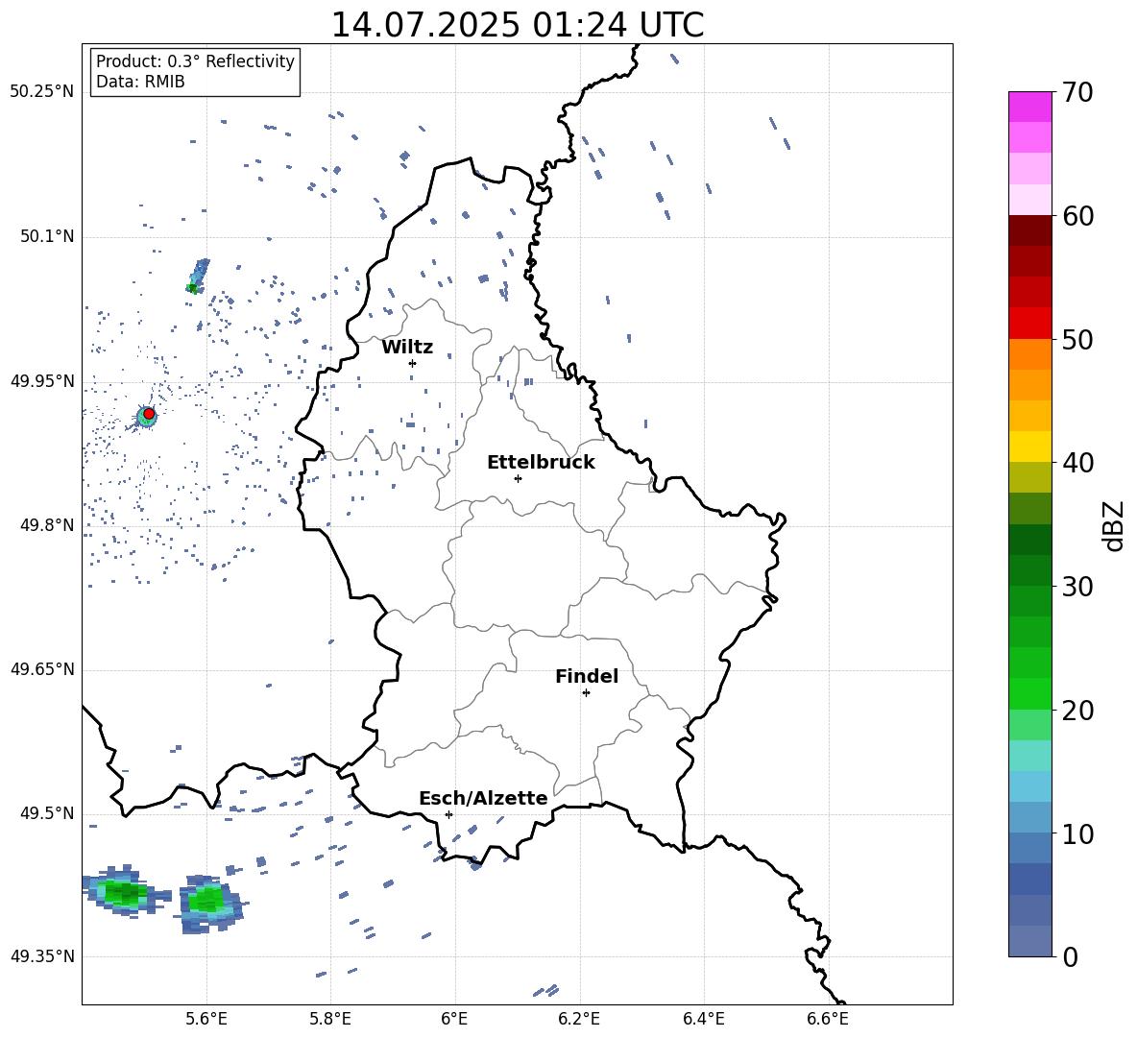Click the Findel city label

587,676
